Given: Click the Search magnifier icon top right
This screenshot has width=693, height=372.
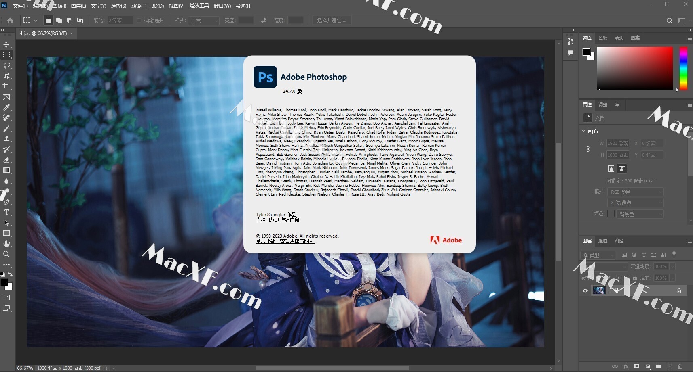Looking at the screenshot, I should click(x=669, y=21).
